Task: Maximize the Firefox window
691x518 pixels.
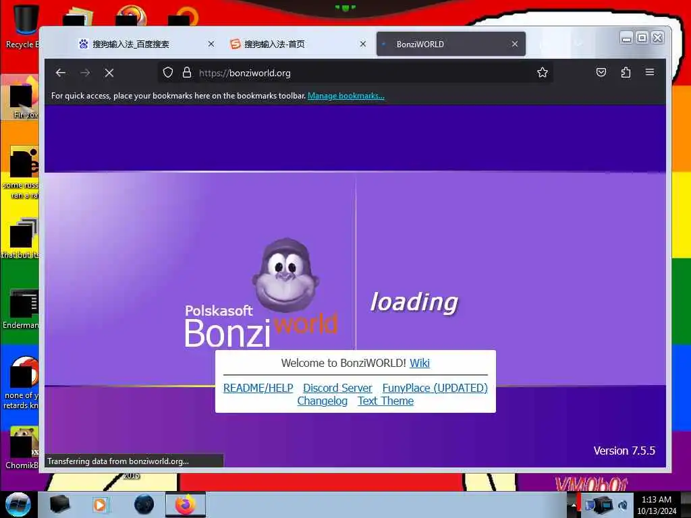Action: 642,38
